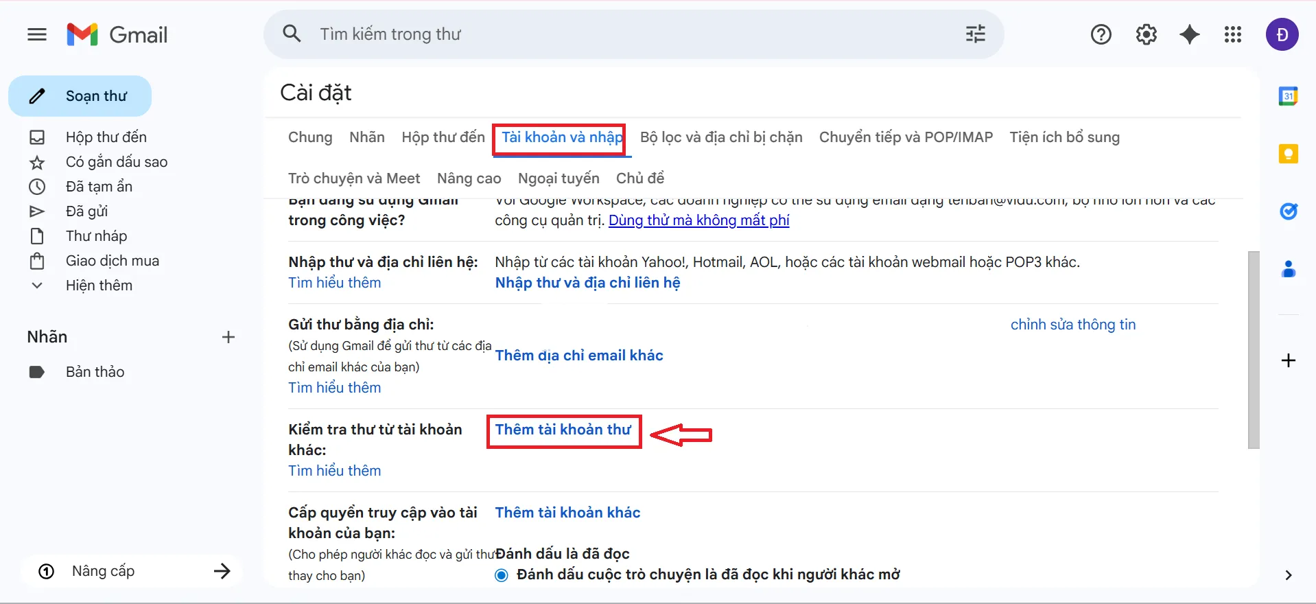Open Gemini sparkle icon

pos(1189,34)
